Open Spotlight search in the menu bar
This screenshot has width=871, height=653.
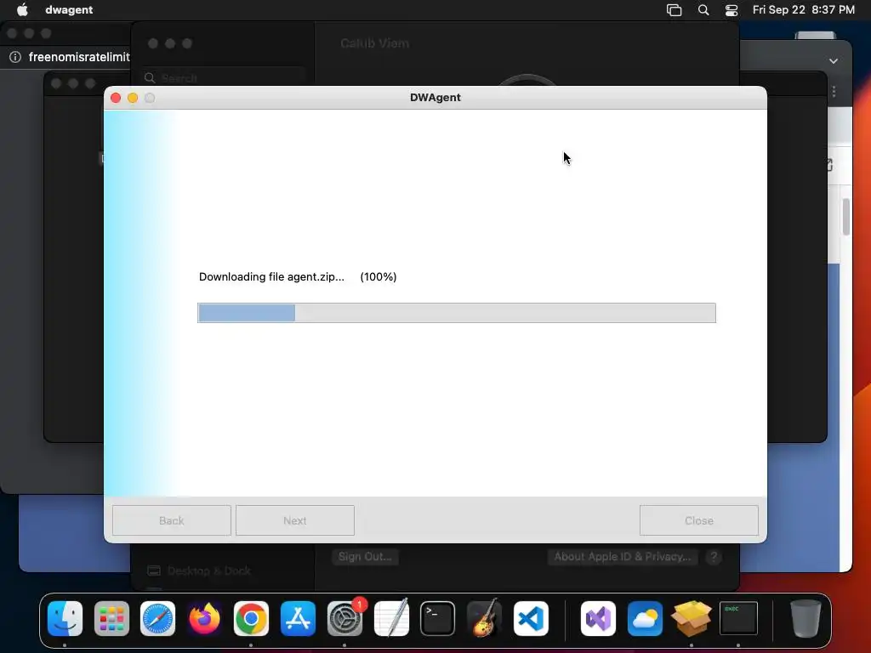coord(703,10)
